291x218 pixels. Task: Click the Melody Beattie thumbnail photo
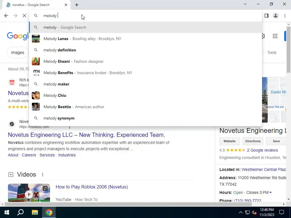(x=36, y=107)
